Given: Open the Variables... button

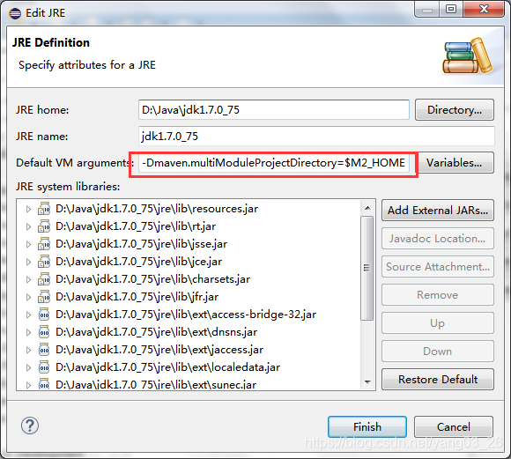Looking at the screenshot, I should [x=455, y=163].
